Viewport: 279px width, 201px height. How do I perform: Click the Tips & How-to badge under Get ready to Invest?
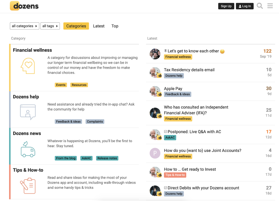click(x=175, y=175)
